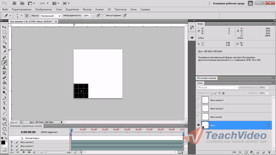Select the Crop tool

pos(4,47)
